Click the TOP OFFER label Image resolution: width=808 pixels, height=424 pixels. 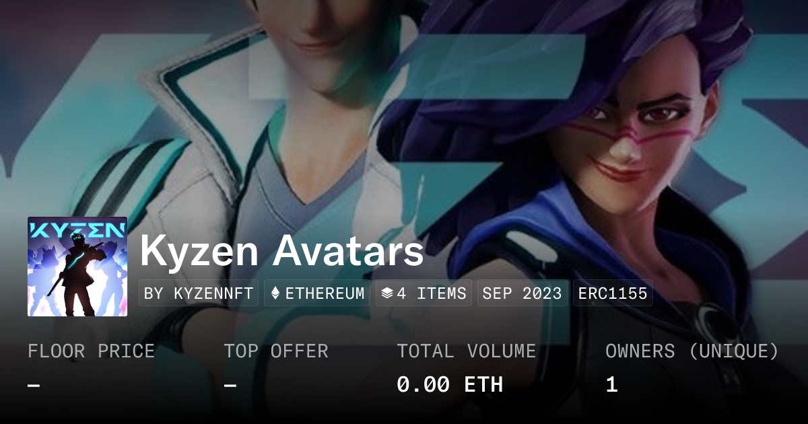[276, 351]
